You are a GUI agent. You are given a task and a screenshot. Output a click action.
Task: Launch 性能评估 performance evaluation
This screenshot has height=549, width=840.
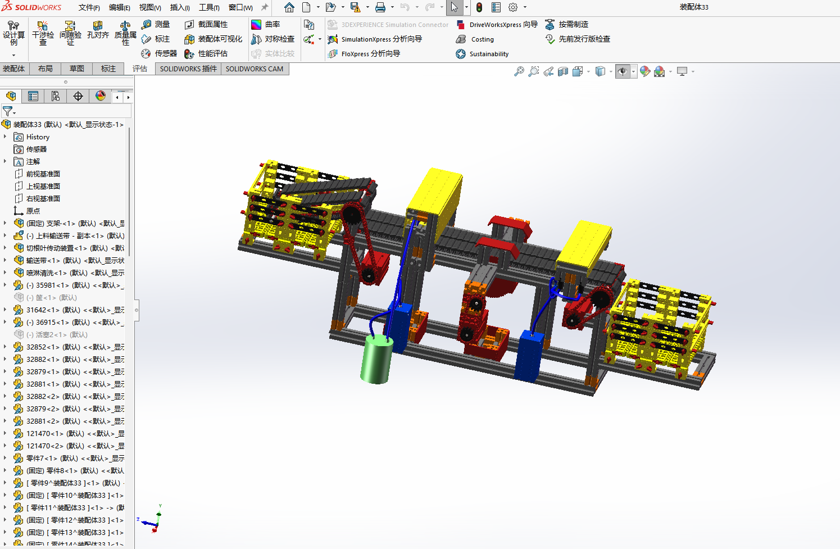tap(206, 53)
